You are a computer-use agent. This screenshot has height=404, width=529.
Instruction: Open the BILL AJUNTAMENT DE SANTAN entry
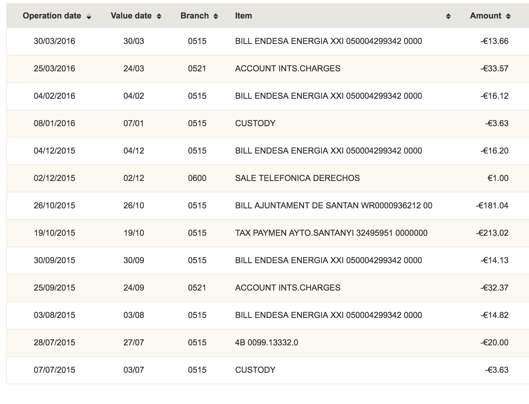click(333, 206)
